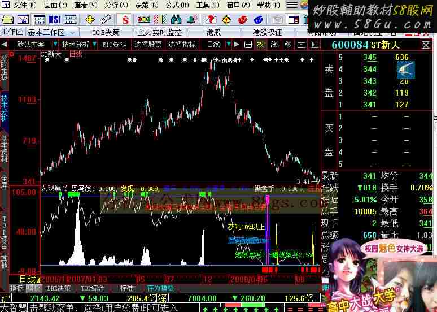This screenshot has width=437, height=312.
Task: Open the 公式(U) menu
Action: [x=177, y=5]
